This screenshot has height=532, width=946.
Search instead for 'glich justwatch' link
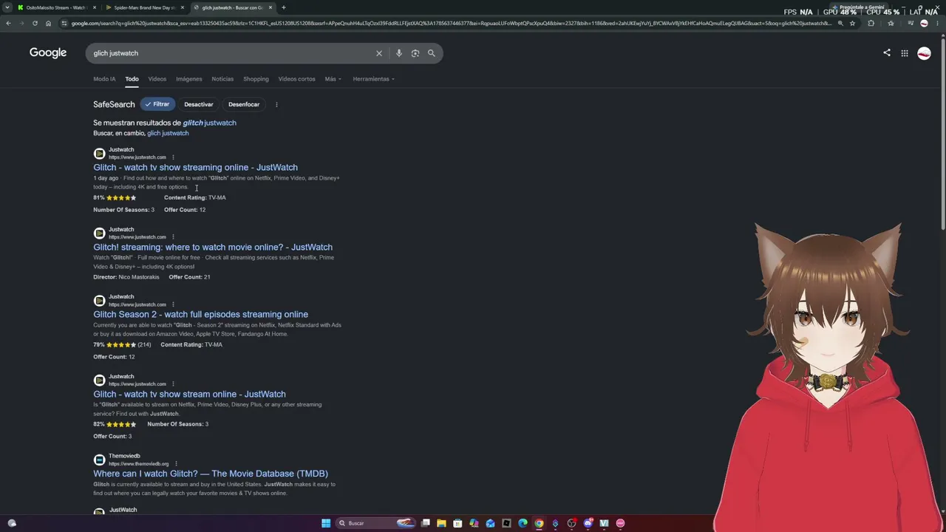pyautogui.click(x=168, y=133)
